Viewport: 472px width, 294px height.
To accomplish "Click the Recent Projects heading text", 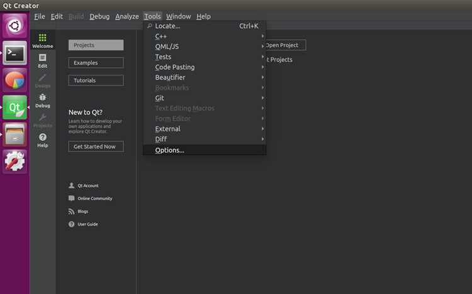I will (x=279, y=60).
